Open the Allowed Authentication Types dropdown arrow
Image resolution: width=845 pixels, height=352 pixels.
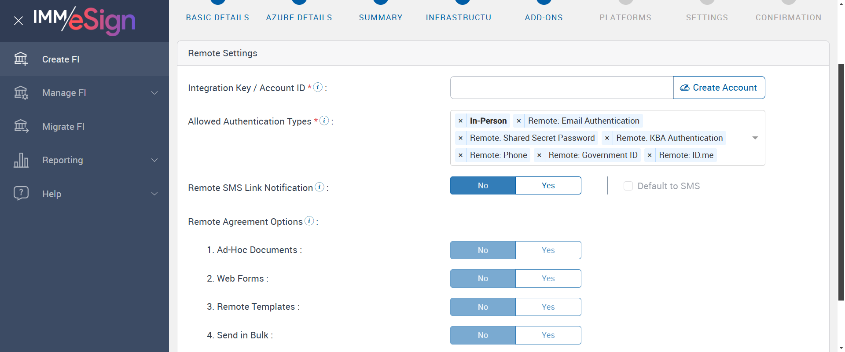pos(755,138)
